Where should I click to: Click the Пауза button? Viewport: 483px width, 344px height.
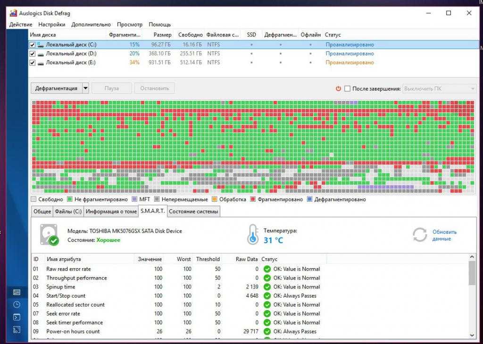[x=111, y=88]
